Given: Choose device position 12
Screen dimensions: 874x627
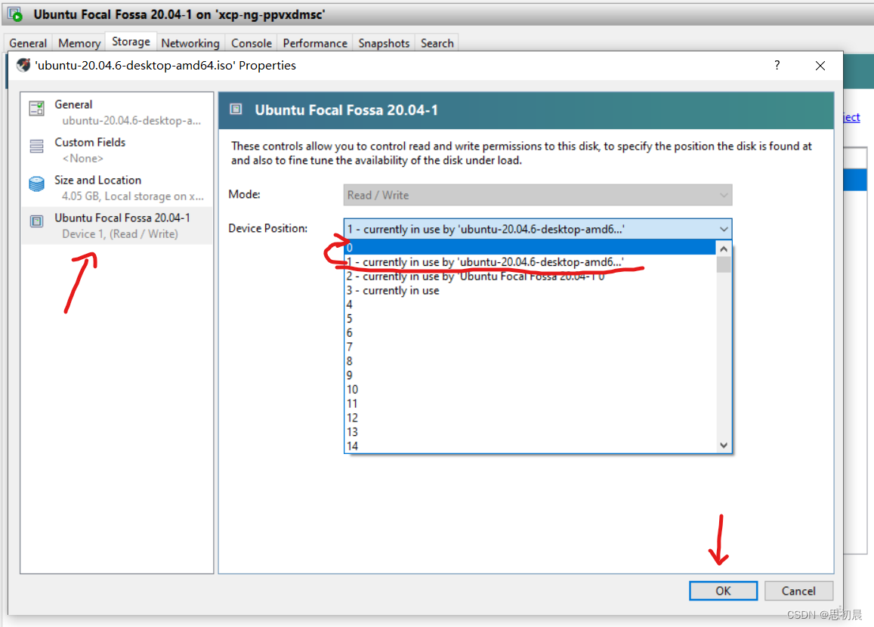Looking at the screenshot, I should (530, 418).
